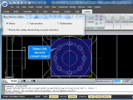Toggle OSNAP in the status bar

(73, 97)
